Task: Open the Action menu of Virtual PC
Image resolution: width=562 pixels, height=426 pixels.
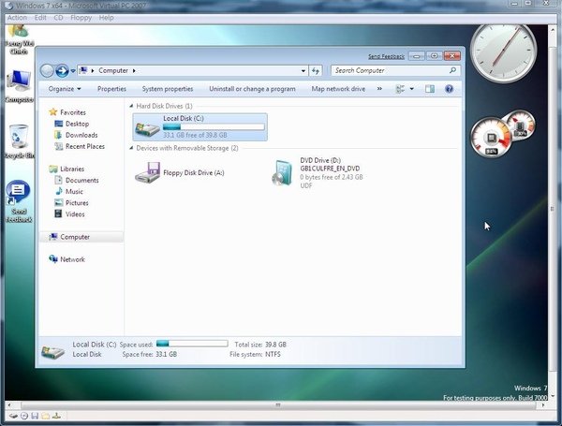Action: tap(17, 18)
